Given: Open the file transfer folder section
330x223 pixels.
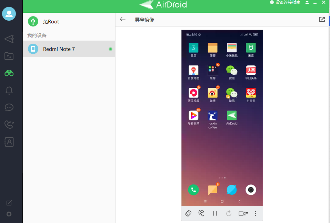Looking at the screenshot, I should point(9,56).
